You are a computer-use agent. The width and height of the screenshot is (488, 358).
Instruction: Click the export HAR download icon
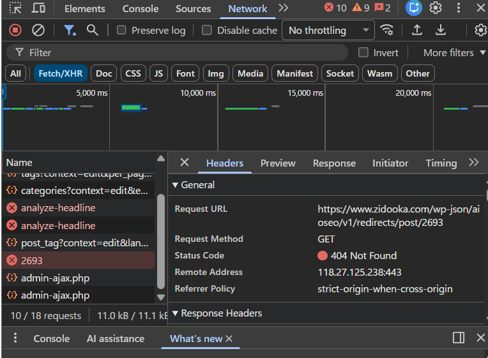point(441,30)
